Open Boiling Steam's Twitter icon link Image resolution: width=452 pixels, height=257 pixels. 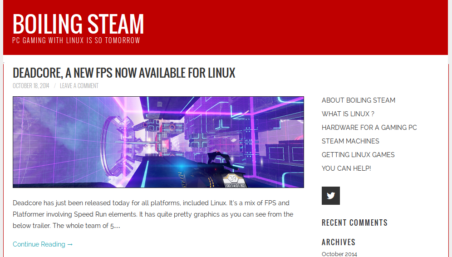coord(330,196)
